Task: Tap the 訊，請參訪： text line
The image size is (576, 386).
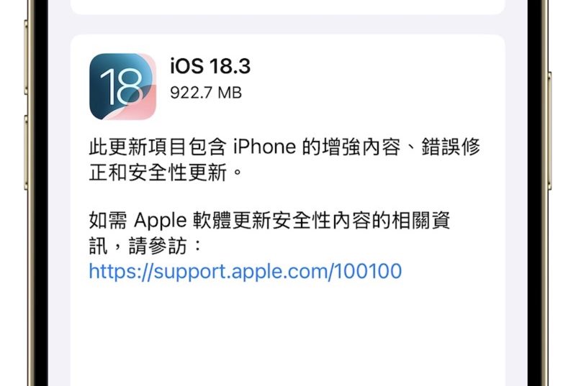Action: [x=146, y=246]
